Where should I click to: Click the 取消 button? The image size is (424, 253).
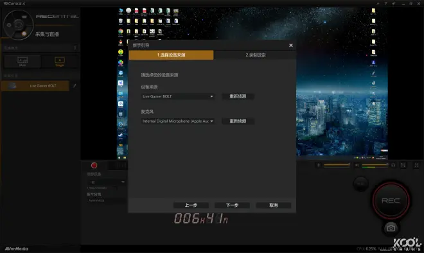(274, 205)
